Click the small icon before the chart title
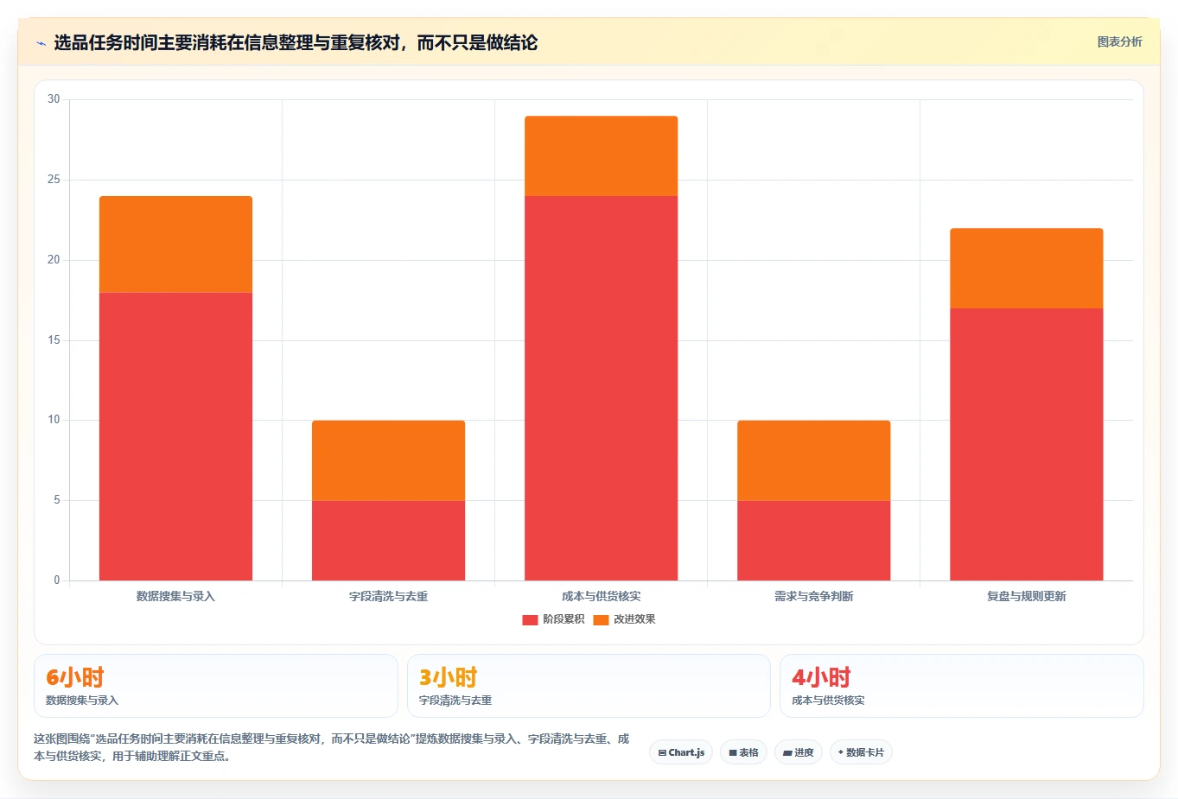The width and height of the screenshot is (1178, 799). 41,43
